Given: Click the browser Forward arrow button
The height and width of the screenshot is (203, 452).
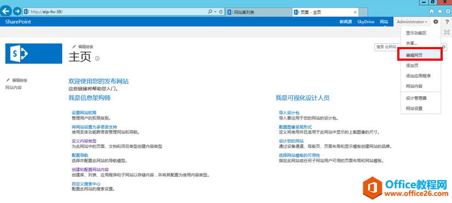Looking at the screenshot, I should [18, 11].
